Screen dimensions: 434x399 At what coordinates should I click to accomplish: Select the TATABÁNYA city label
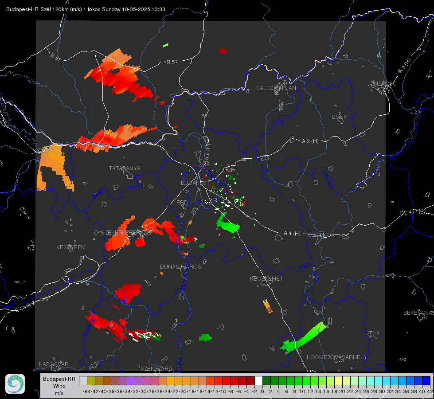(125, 168)
